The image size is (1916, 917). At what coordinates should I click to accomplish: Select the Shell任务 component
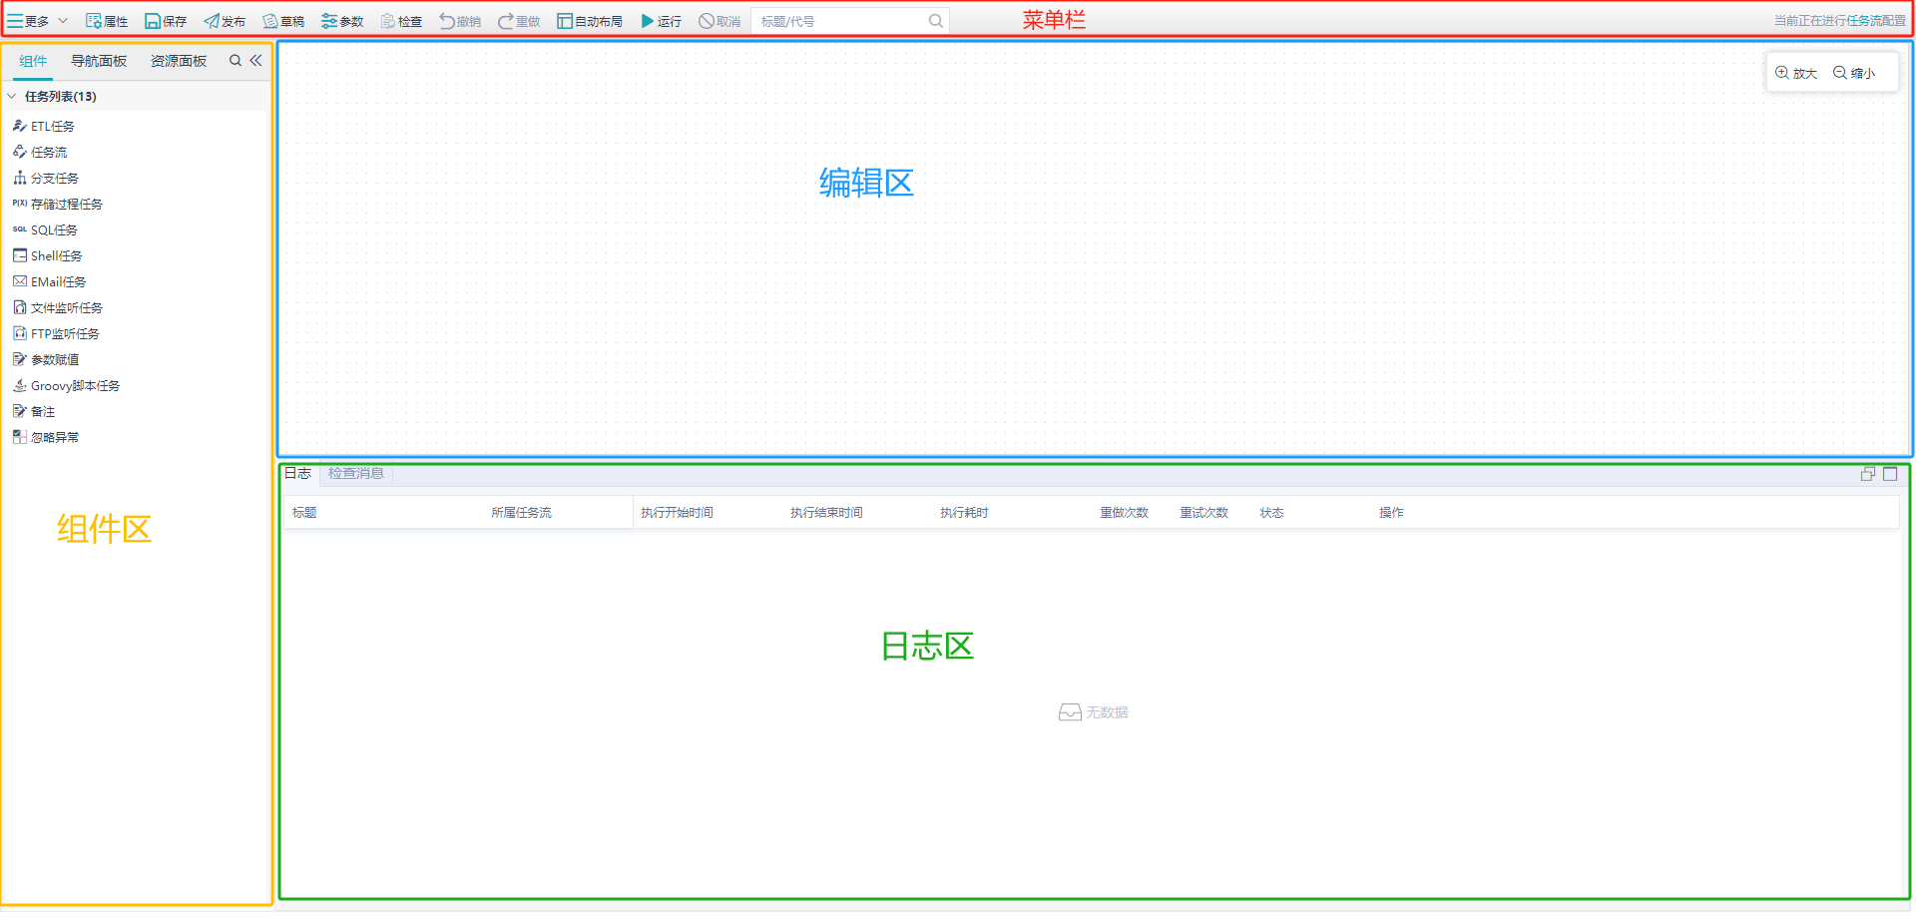pos(55,254)
